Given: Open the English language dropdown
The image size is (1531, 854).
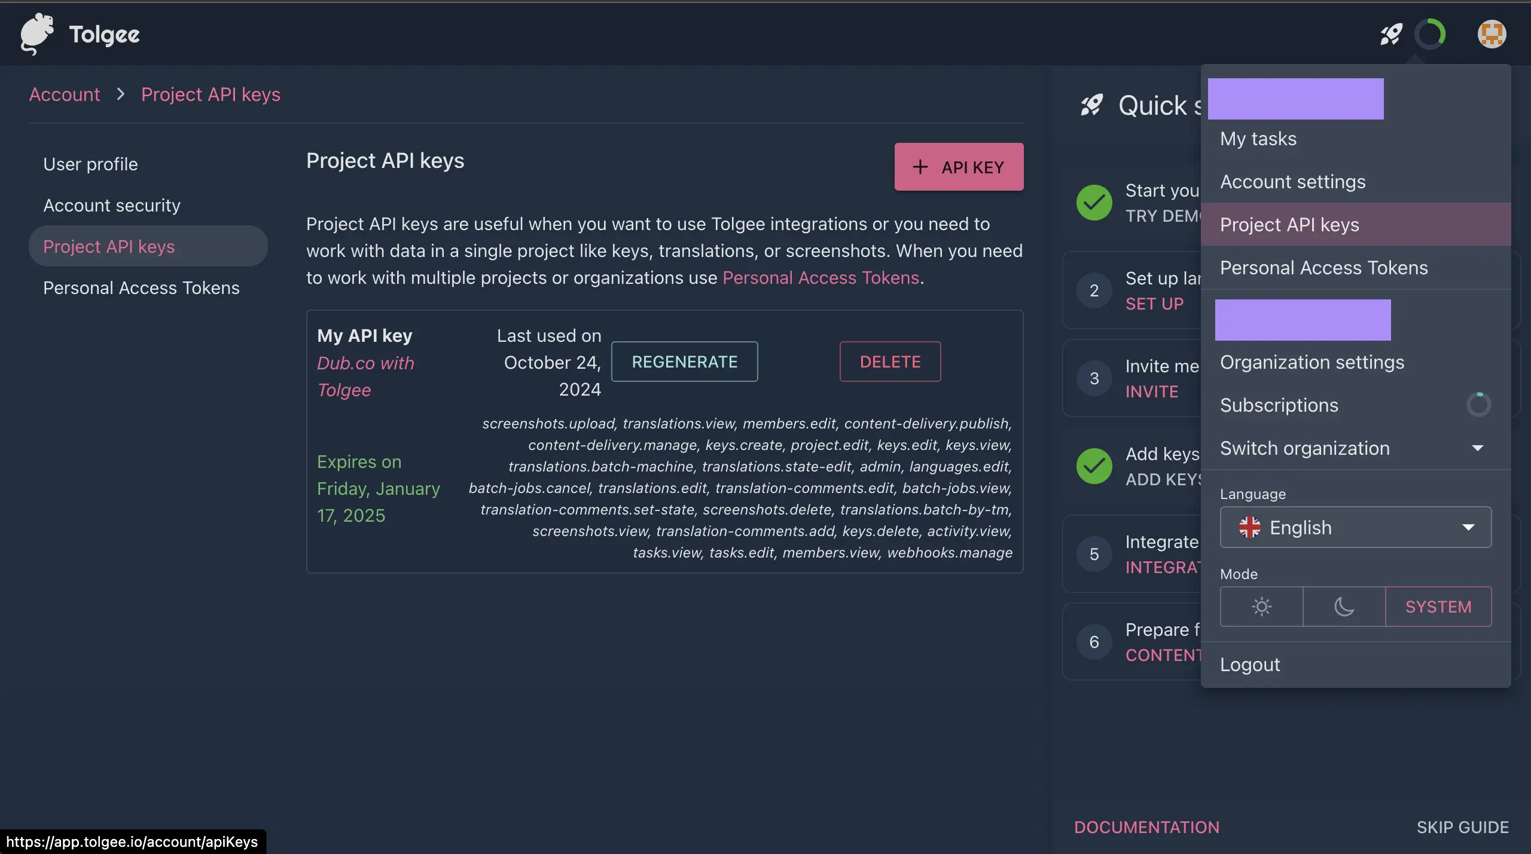Looking at the screenshot, I should point(1355,527).
